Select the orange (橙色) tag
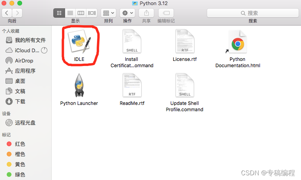301x180 pixels. tap(26, 154)
